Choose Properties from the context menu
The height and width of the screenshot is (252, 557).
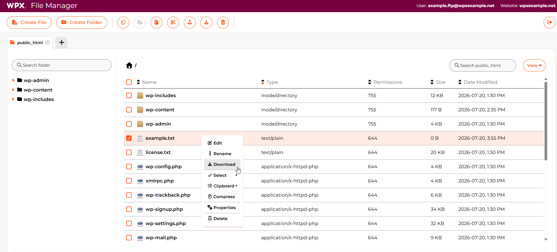click(x=222, y=208)
